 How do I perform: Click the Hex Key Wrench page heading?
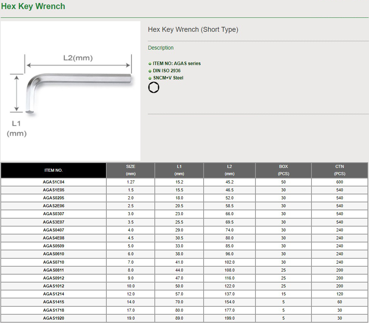[33, 6]
